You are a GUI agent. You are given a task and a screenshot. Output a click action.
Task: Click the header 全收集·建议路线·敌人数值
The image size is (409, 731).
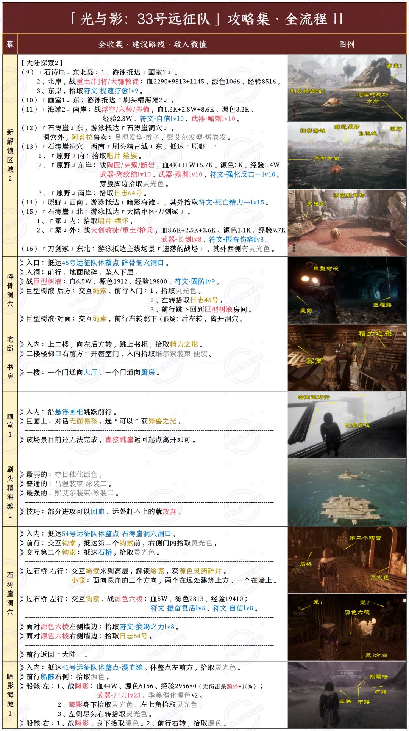[x=152, y=44]
